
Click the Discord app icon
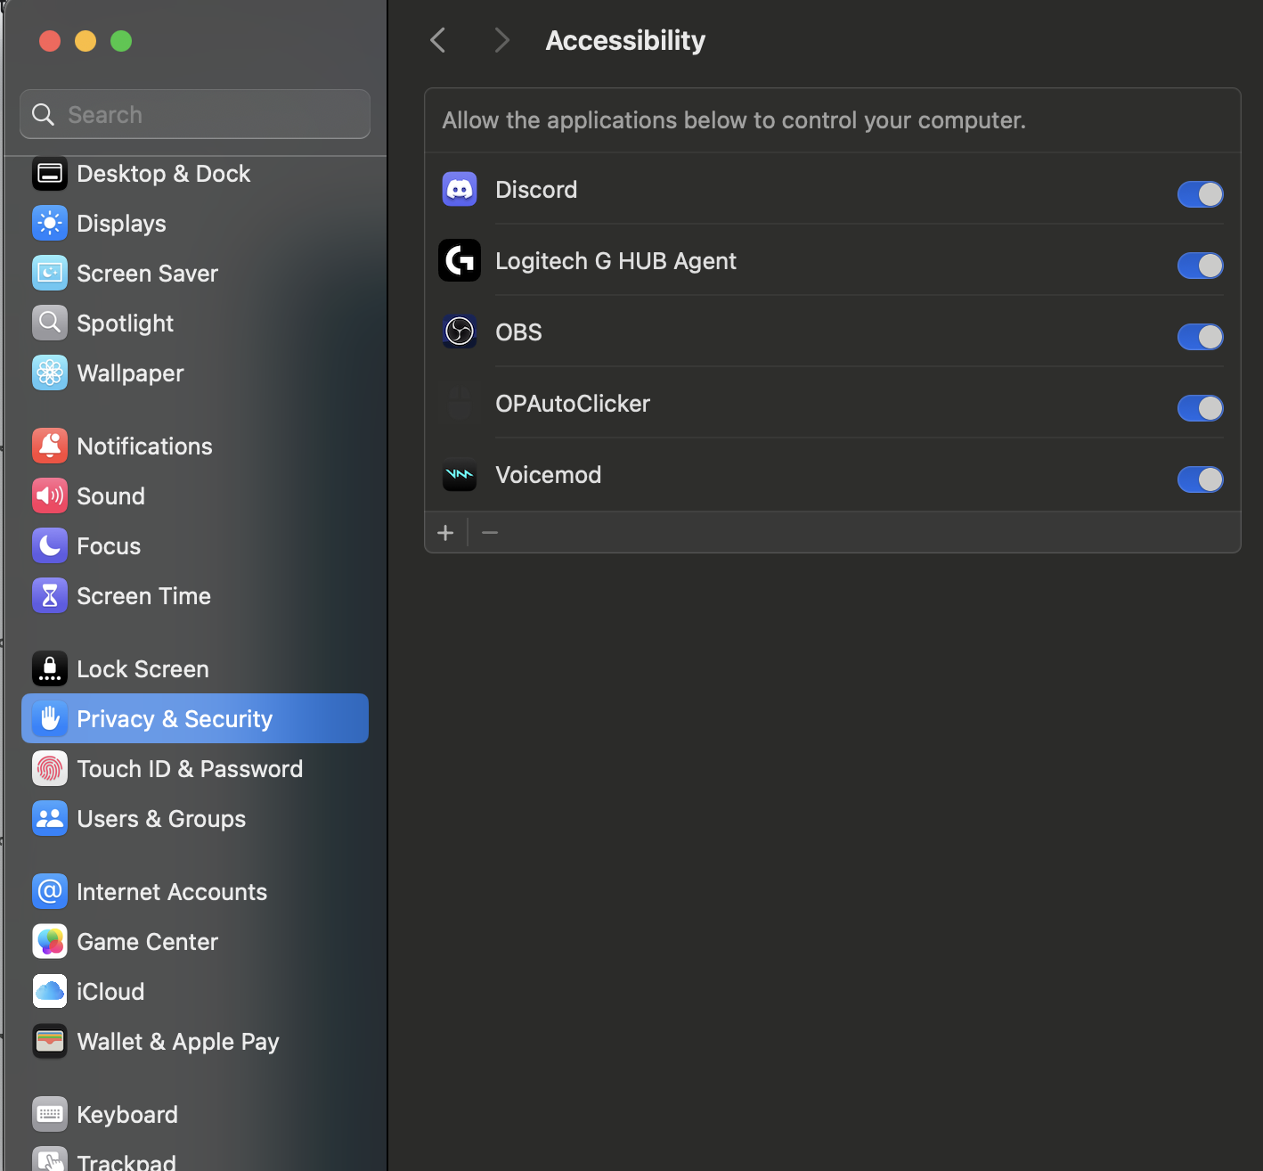[x=460, y=190]
